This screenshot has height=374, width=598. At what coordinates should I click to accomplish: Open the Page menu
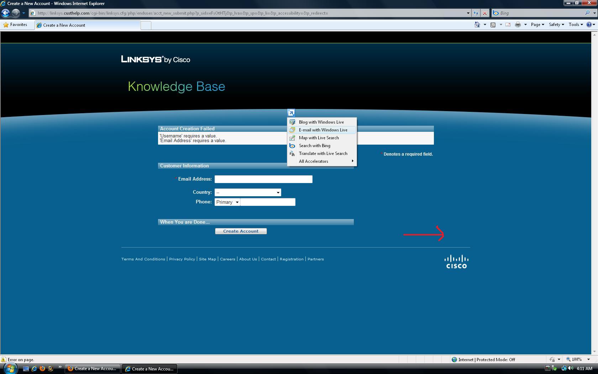pos(537,25)
